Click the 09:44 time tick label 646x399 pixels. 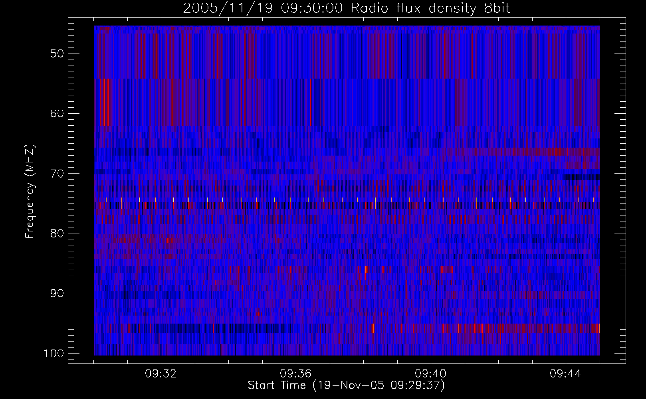(x=566, y=374)
